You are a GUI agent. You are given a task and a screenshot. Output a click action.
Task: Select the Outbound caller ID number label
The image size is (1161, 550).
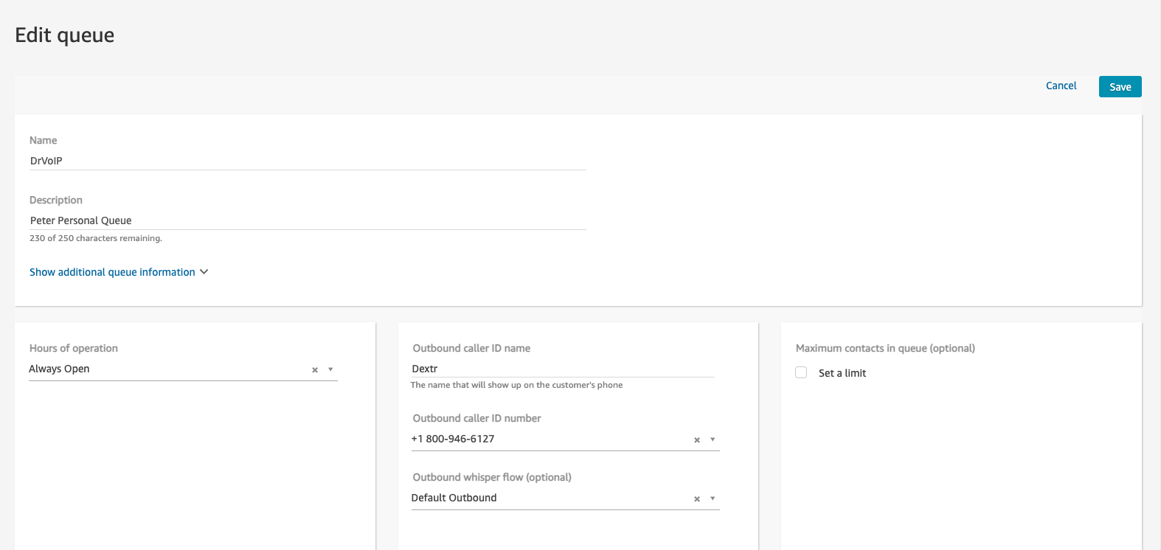(476, 418)
